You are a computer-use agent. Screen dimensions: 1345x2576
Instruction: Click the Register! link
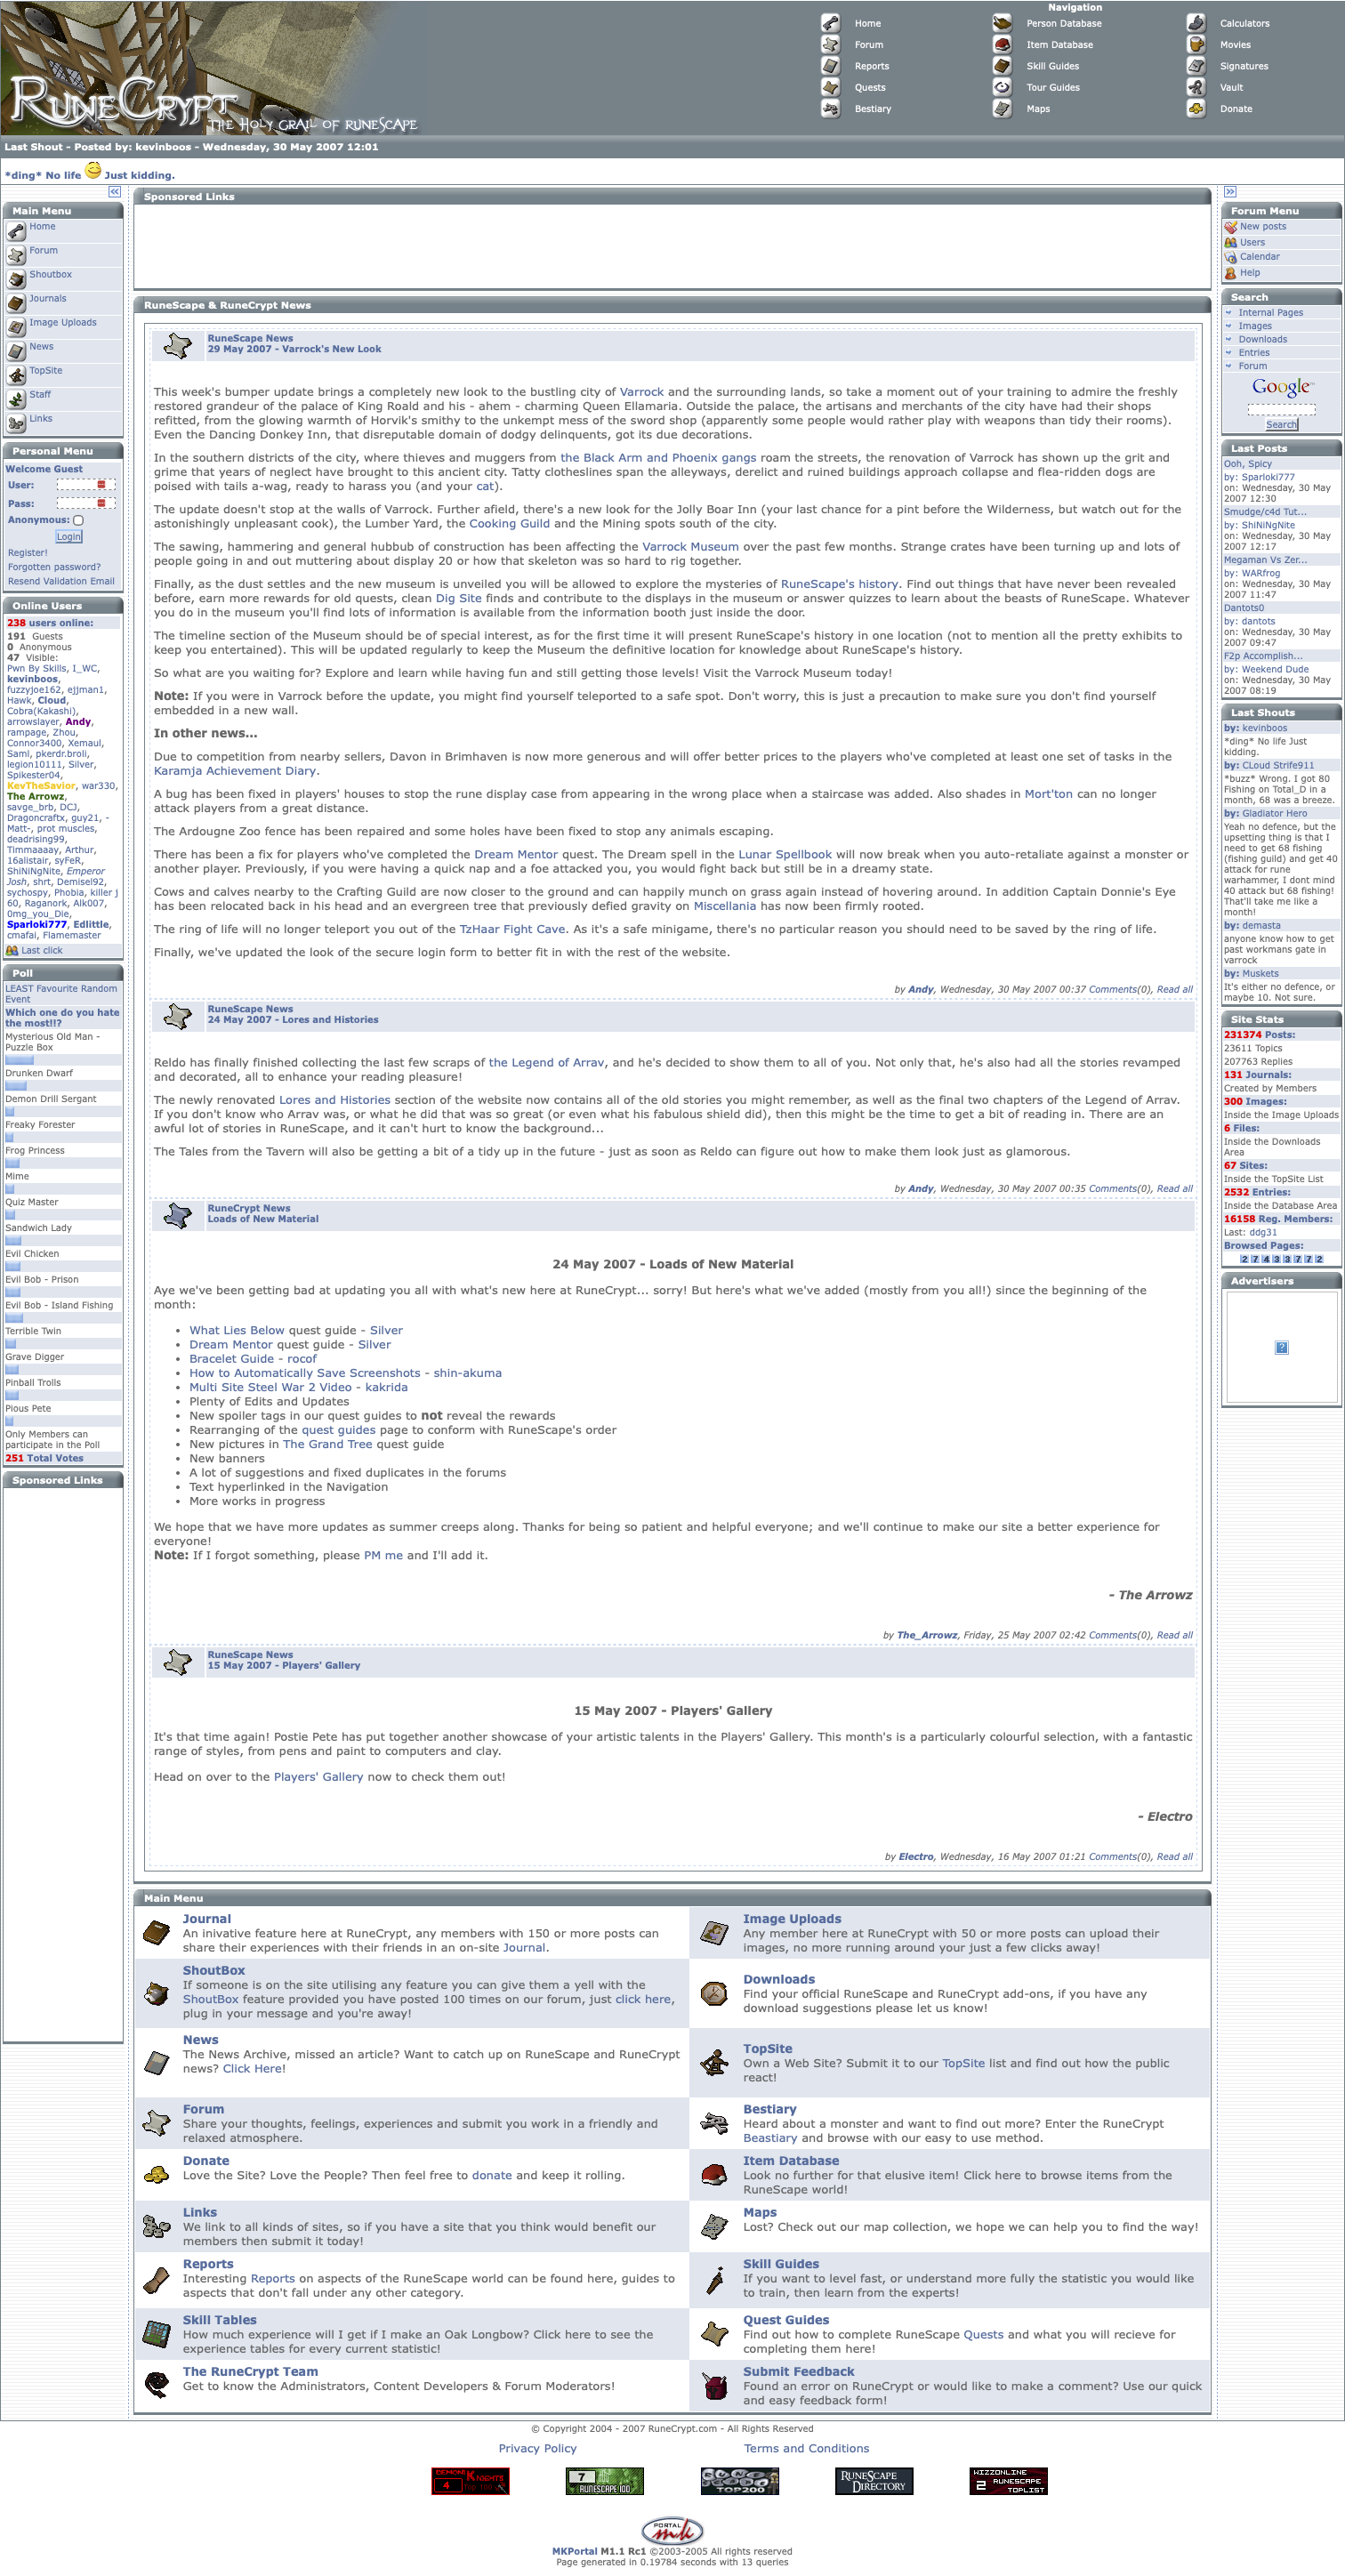tap(27, 553)
